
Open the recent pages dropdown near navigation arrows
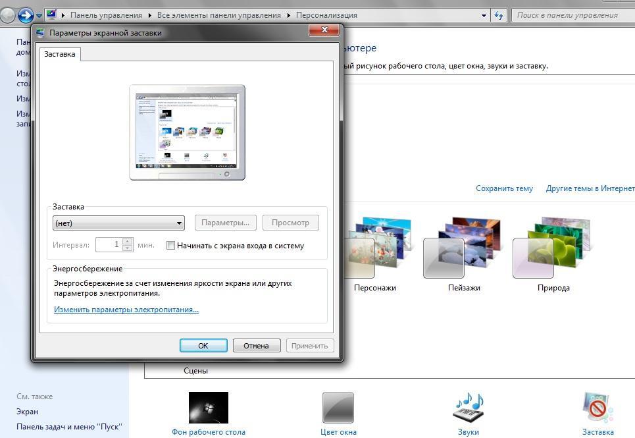coord(39,15)
